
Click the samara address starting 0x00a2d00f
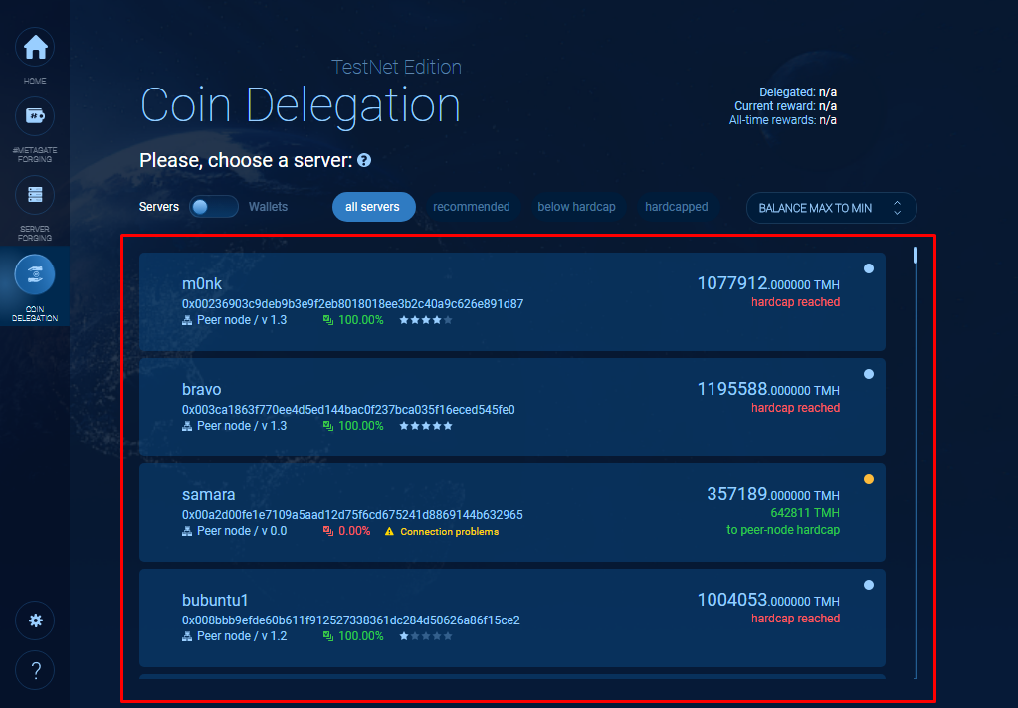[352, 515]
